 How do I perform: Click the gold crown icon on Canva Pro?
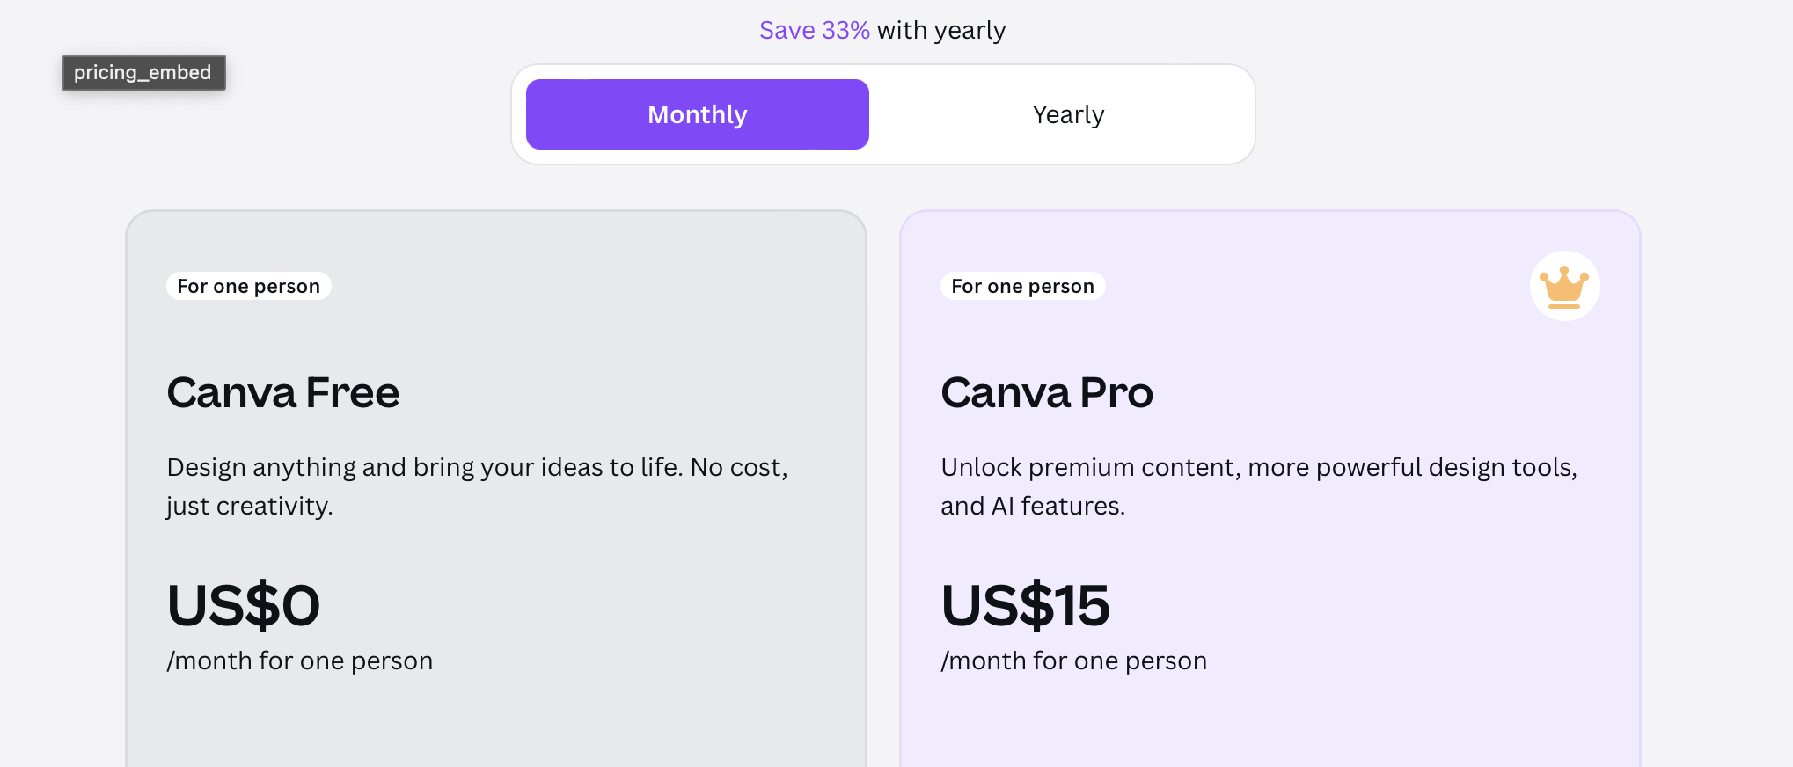[x=1564, y=286]
